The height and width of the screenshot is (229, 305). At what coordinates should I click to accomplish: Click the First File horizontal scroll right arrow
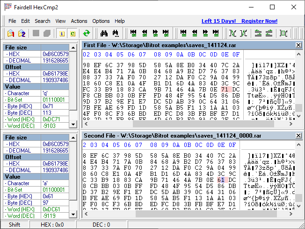pyautogui.click(x=291, y=124)
